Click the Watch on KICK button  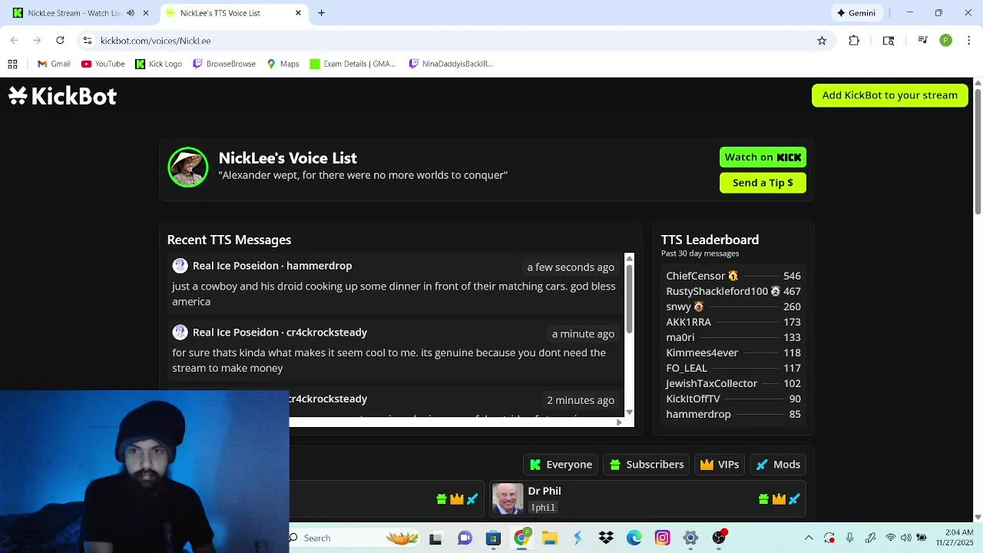pyautogui.click(x=763, y=157)
